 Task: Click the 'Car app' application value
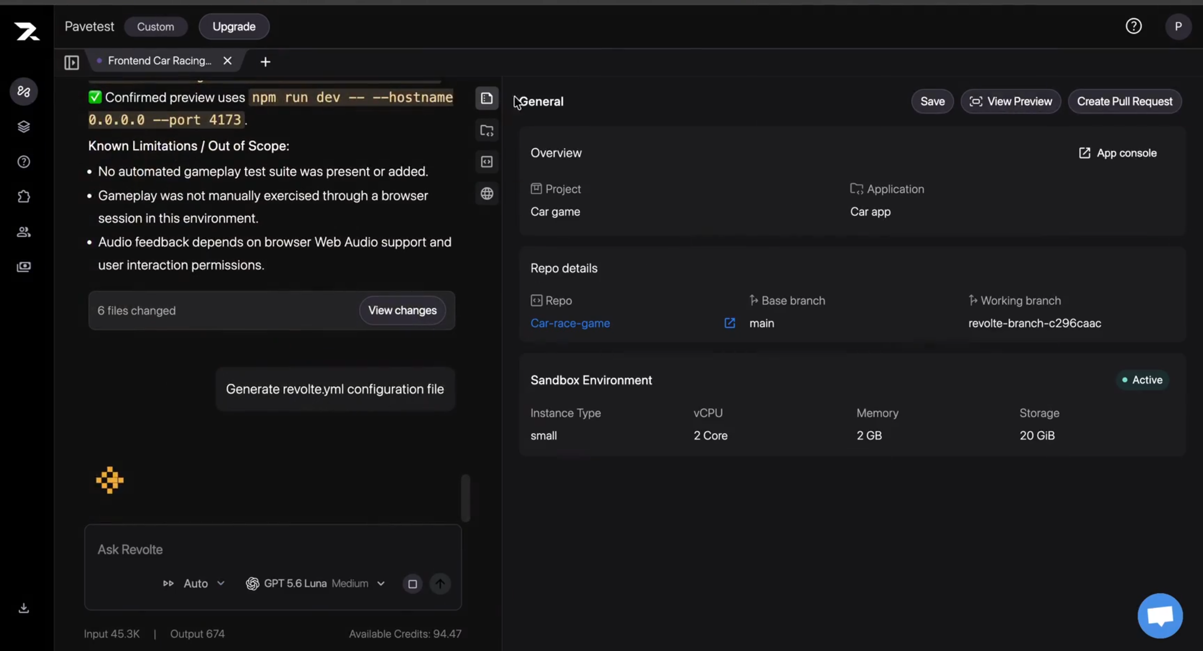870,211
